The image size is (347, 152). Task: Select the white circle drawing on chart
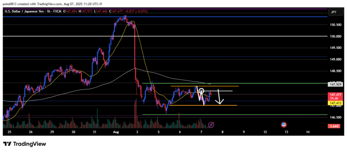tap(201, 91)
